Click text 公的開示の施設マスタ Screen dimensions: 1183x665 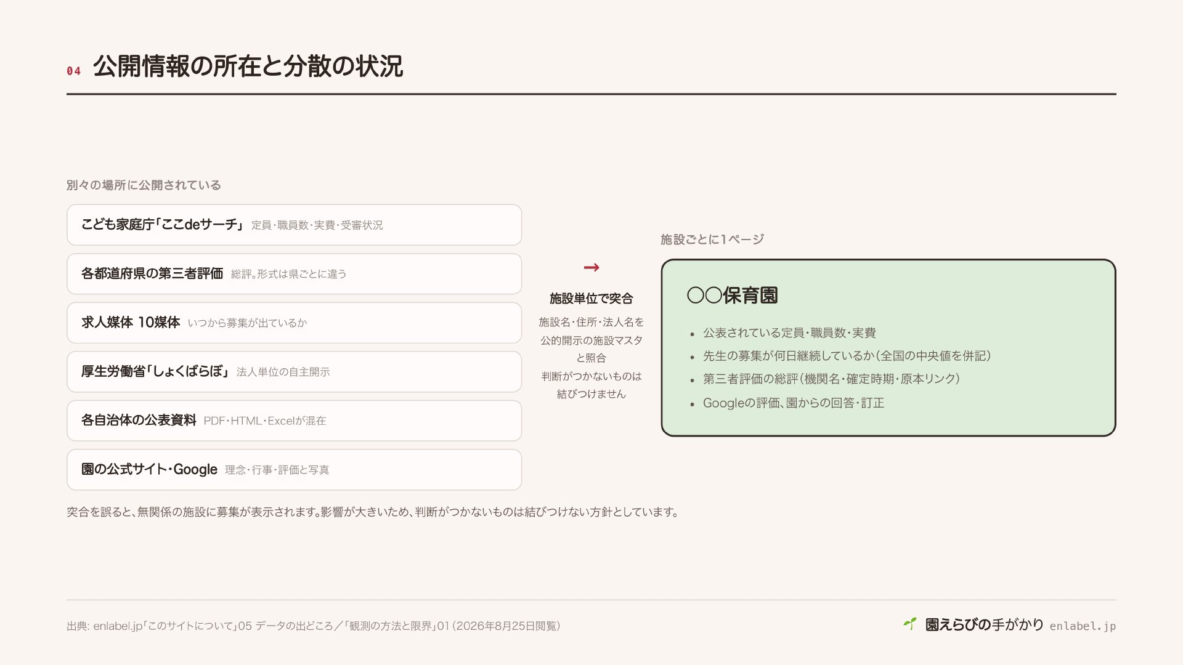click(591, 341)
